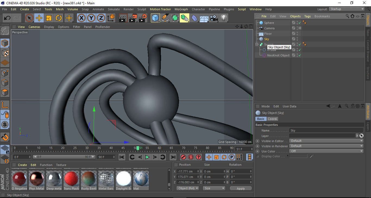
Task: Select the NeoKnot Object item
Action: click(278, 55)
